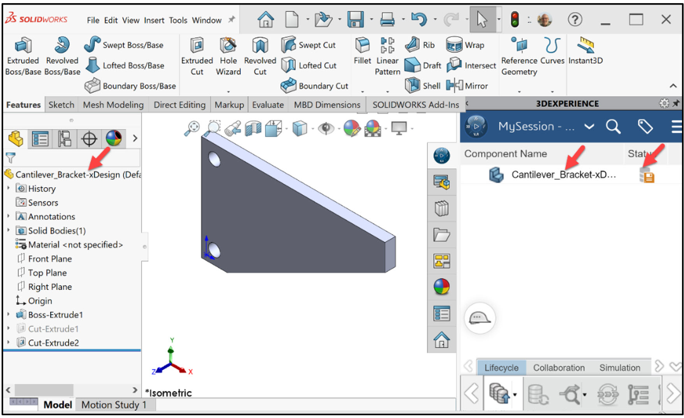Image resolution: width=684 pixels, height=418 pixels.
Task: Select the Wrap feature tool
Action: pos(465,45)
